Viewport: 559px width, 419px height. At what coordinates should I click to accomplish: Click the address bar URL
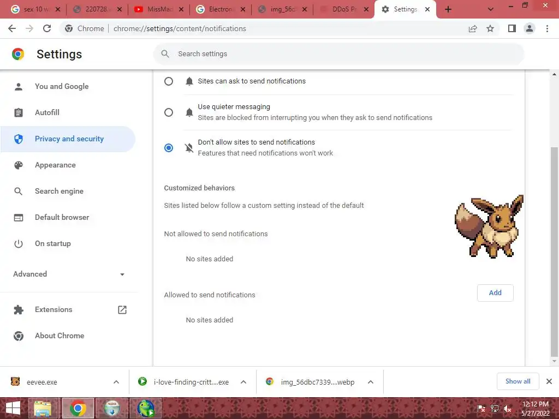click(180, 28)
